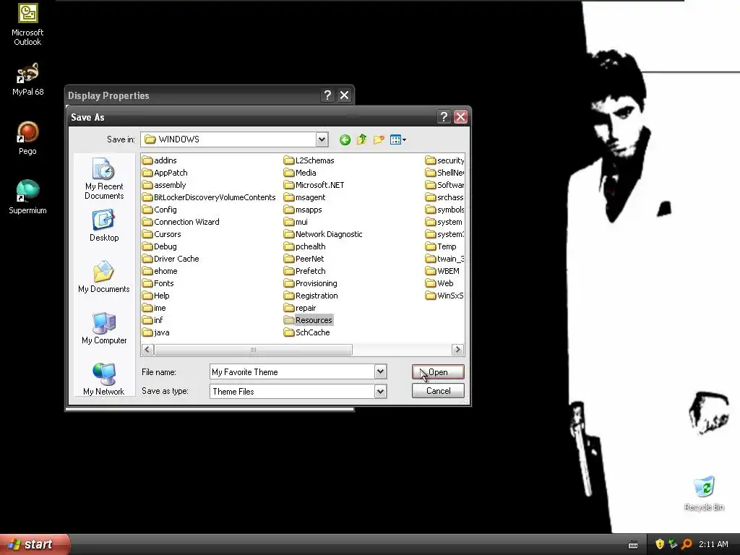Viewport: 740px width, 555px height.
Task: Open My Recent Documents in places bar
Action: pyautogui.click(x=104, y=179)
